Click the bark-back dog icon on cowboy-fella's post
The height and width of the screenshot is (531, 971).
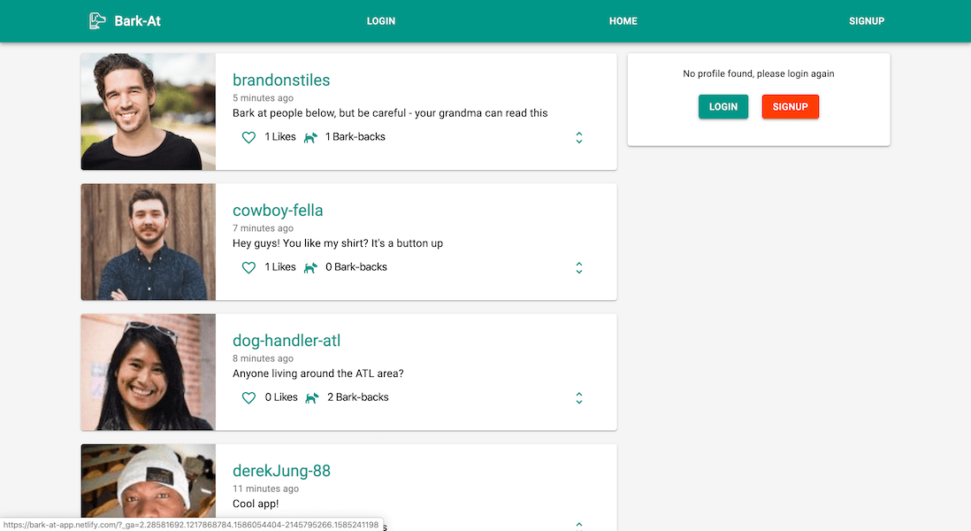(x=310, y=267)
